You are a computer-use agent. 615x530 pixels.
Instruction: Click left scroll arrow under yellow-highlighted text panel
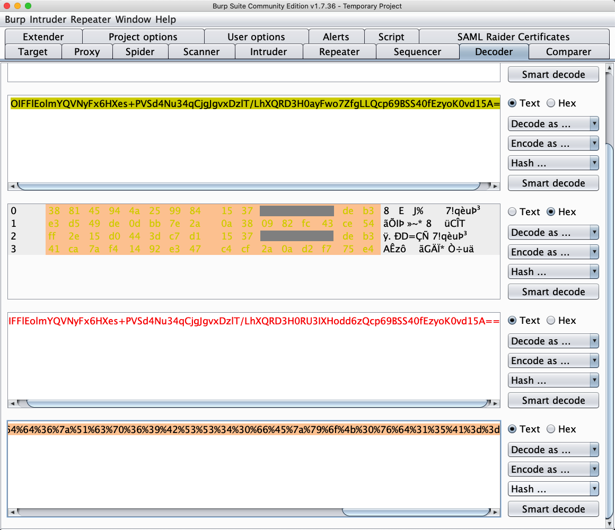[12, 187]
